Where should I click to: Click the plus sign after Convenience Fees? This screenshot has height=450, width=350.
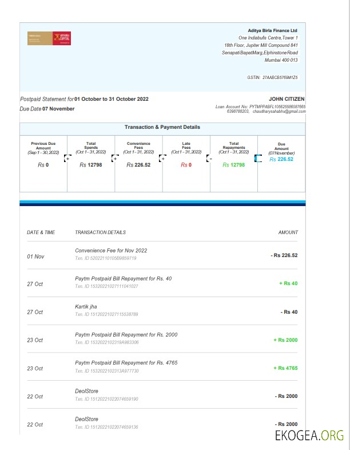tap(162, 157)
